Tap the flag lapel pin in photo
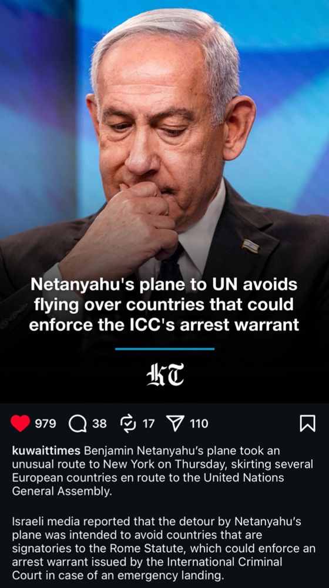 pos(251,246)
